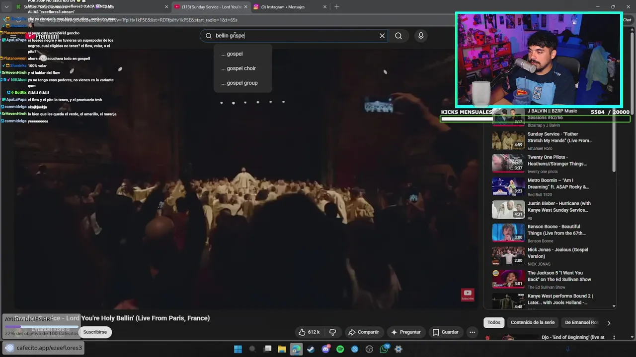636x357 pixels.
Task: Click the subscribe watermark on the video
Action: [x=468, y=295]
